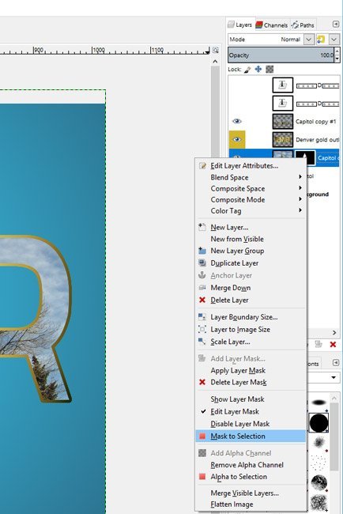
Task: Select the Background layer at the bottom
Action: point(317,194)
